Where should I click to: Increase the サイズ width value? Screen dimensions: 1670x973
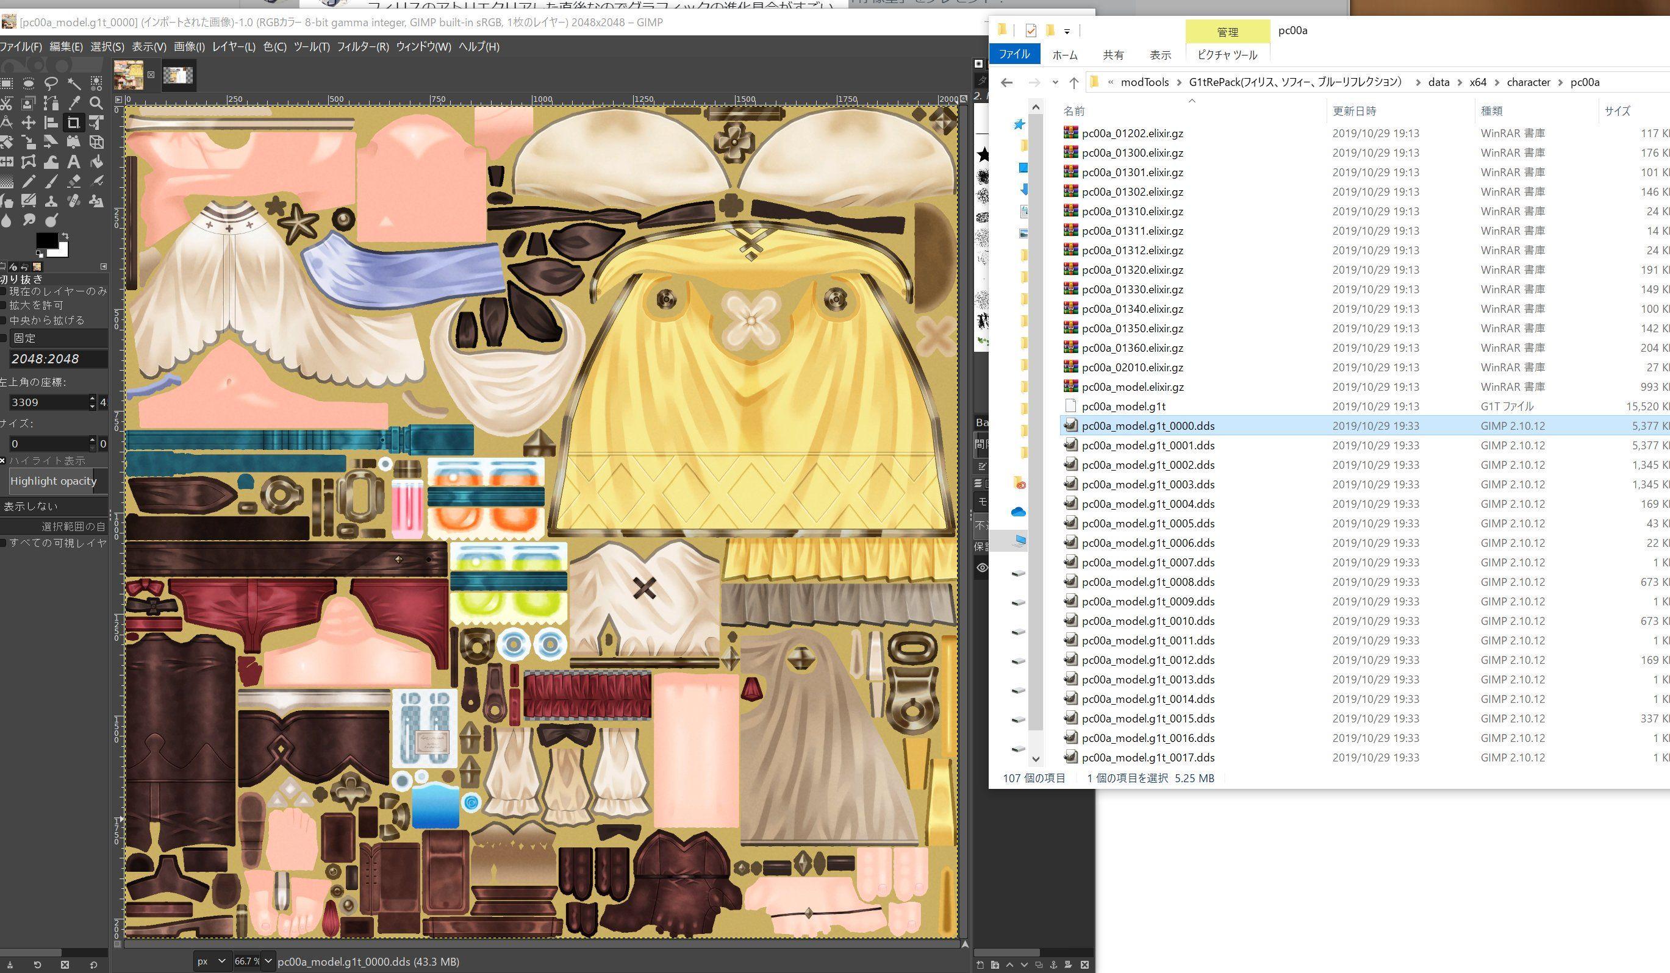[92, 440]
